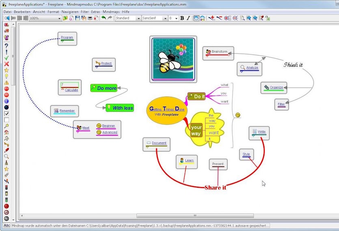Click the save floppy disk icon
This screenshot has width=339, height=231.
[78, 18]
